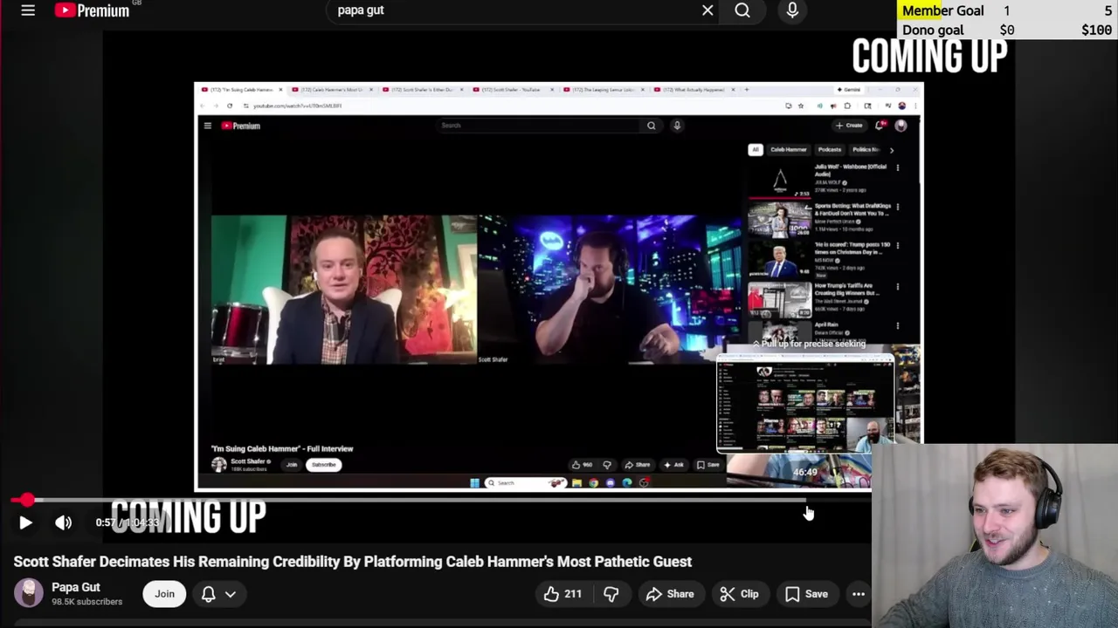Screen dimensions: 1118x628
Task: Open 'He is scared' Trump video thumbnail
Action: pos(779,259)
